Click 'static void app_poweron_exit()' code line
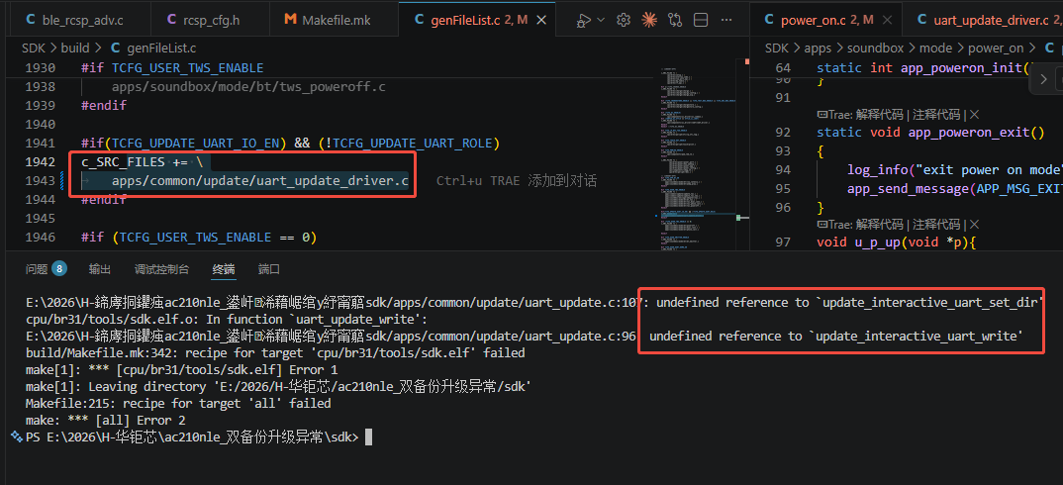The width and height of the screenshot is (1063, 485). pyautogui.click(x=930, y=132)
